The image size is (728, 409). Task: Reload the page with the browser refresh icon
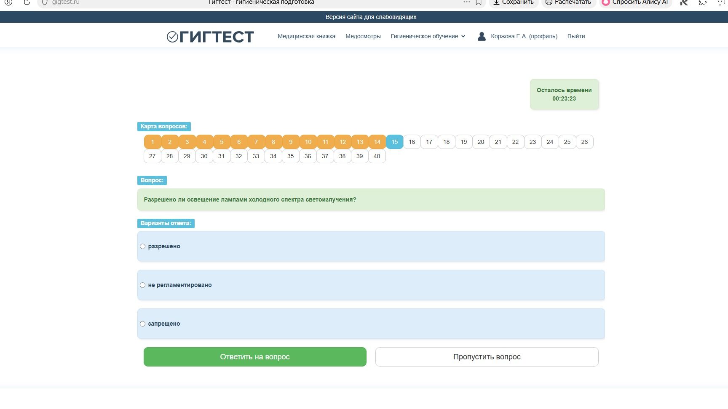[x=27, y=3]
